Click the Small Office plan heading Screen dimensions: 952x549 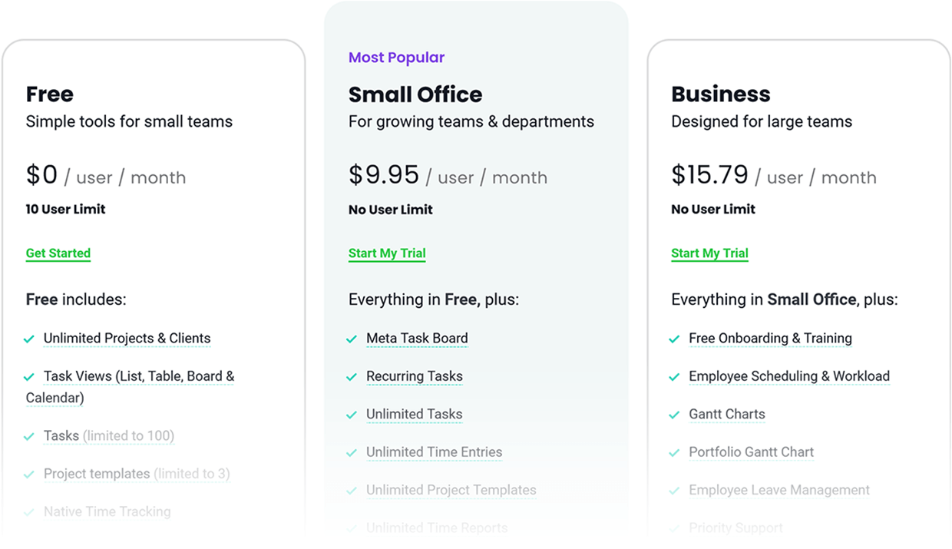point(415,94)
